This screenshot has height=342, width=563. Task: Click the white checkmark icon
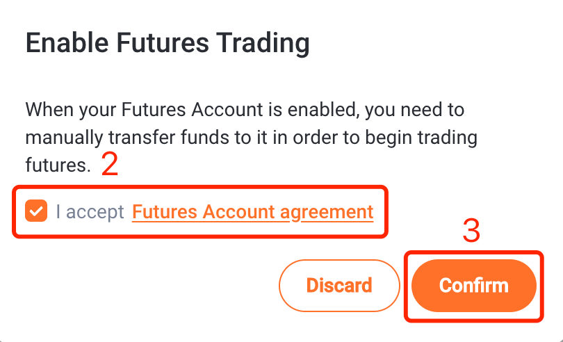pyautogui.click(x=36, y=211)
